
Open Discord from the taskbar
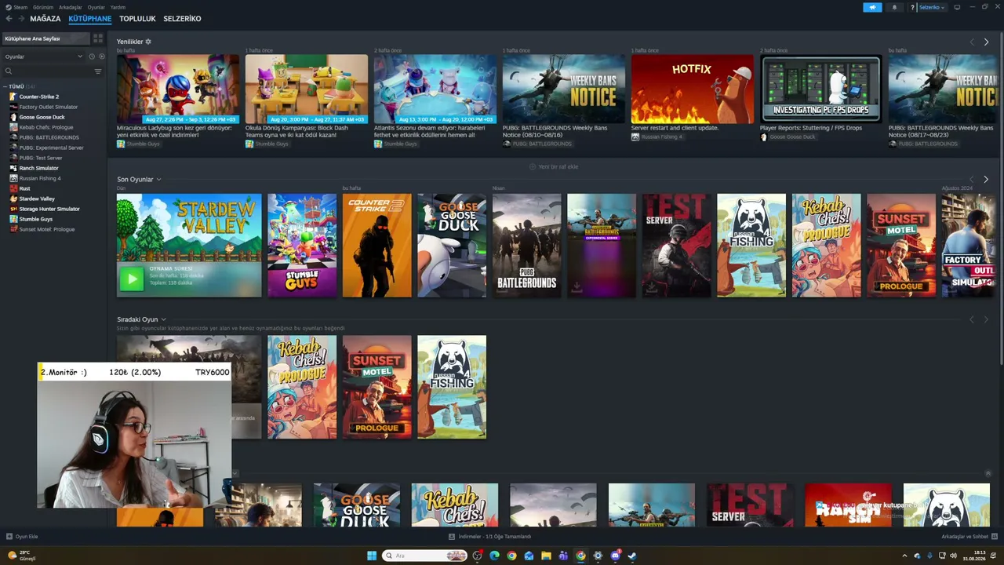point(615,556)
